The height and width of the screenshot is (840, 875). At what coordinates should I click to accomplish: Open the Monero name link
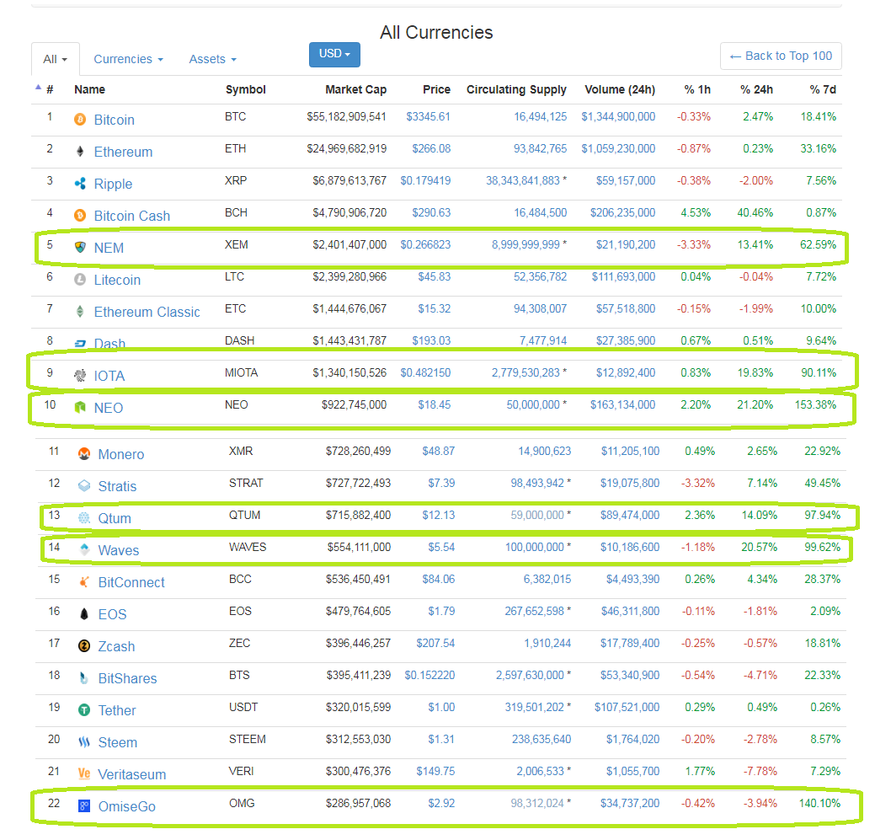pos(121,454)
